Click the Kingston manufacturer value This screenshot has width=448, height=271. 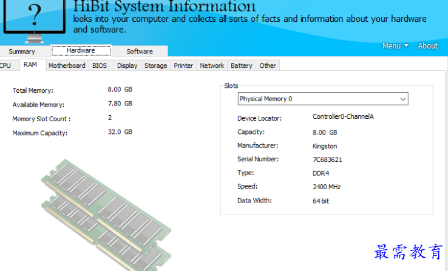[x=325, y=146]
